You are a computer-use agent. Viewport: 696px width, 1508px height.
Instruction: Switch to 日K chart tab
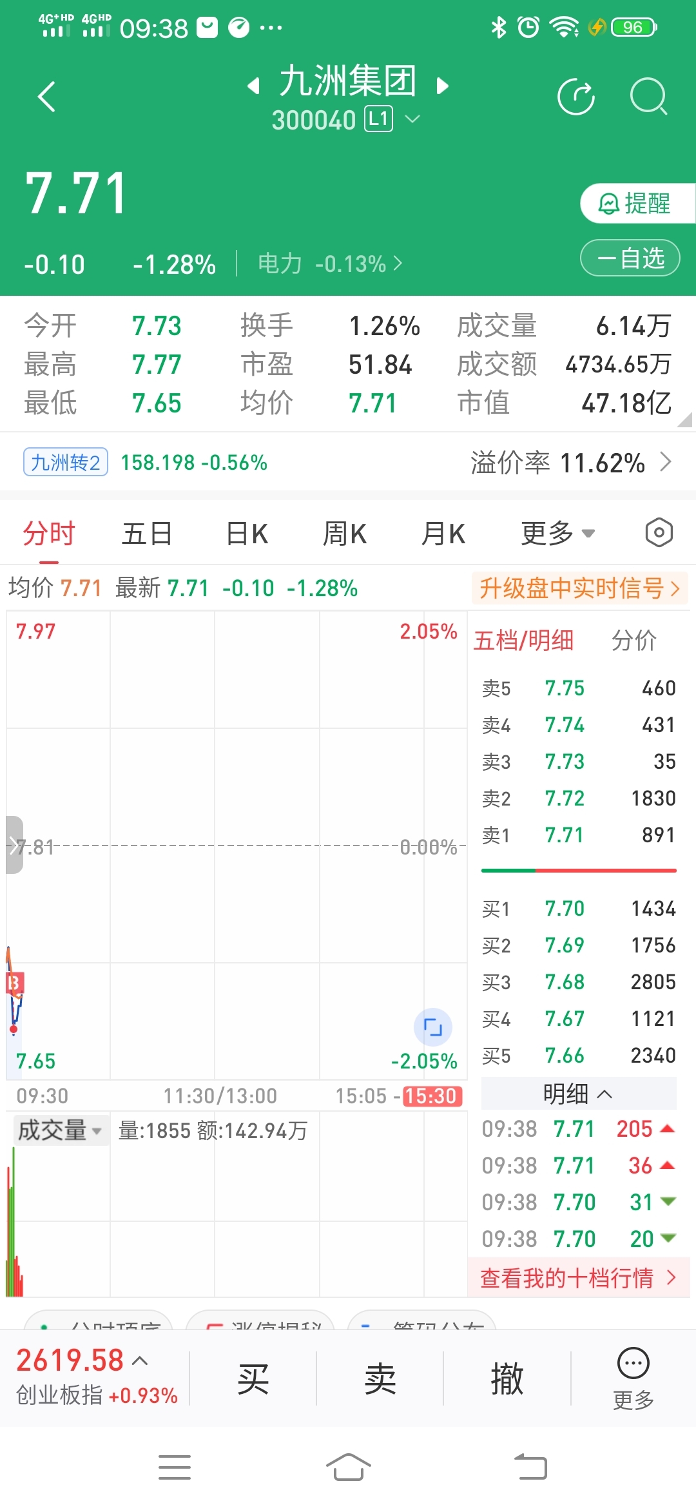click(x=247, y=534)
